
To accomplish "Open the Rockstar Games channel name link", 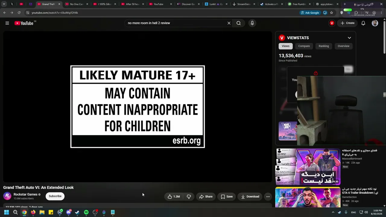I will (x=25, y=194).
